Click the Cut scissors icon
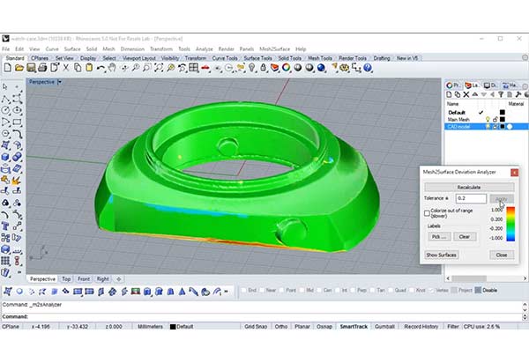 (x=67, y=69)
